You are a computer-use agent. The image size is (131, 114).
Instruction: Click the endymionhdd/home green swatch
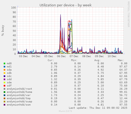pos(4,92)
